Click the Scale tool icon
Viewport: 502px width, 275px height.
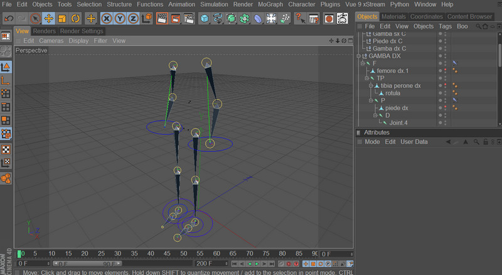click(62, 18)
